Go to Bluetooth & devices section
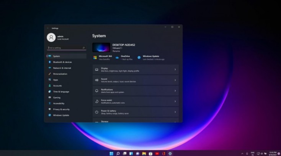The image size is (281, 156). pos(62,62)
